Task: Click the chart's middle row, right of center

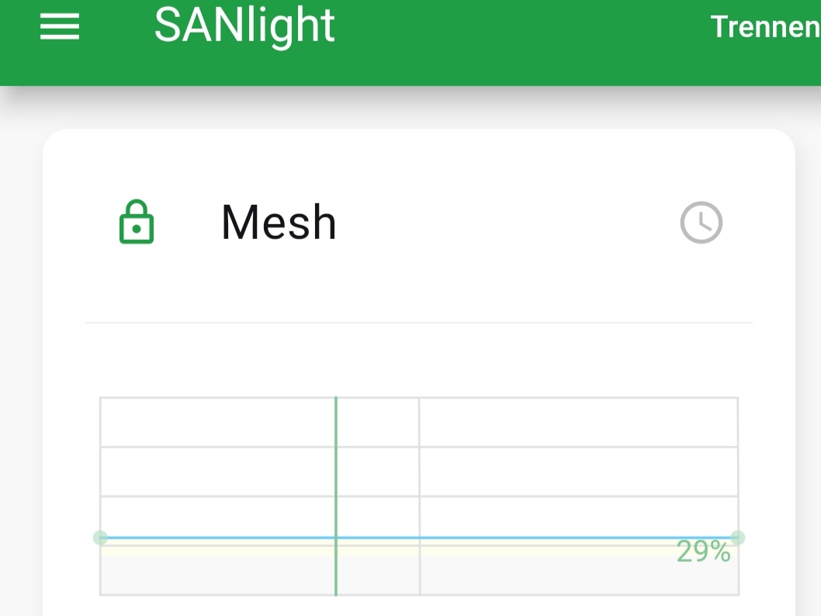Action: pos(579,472)
